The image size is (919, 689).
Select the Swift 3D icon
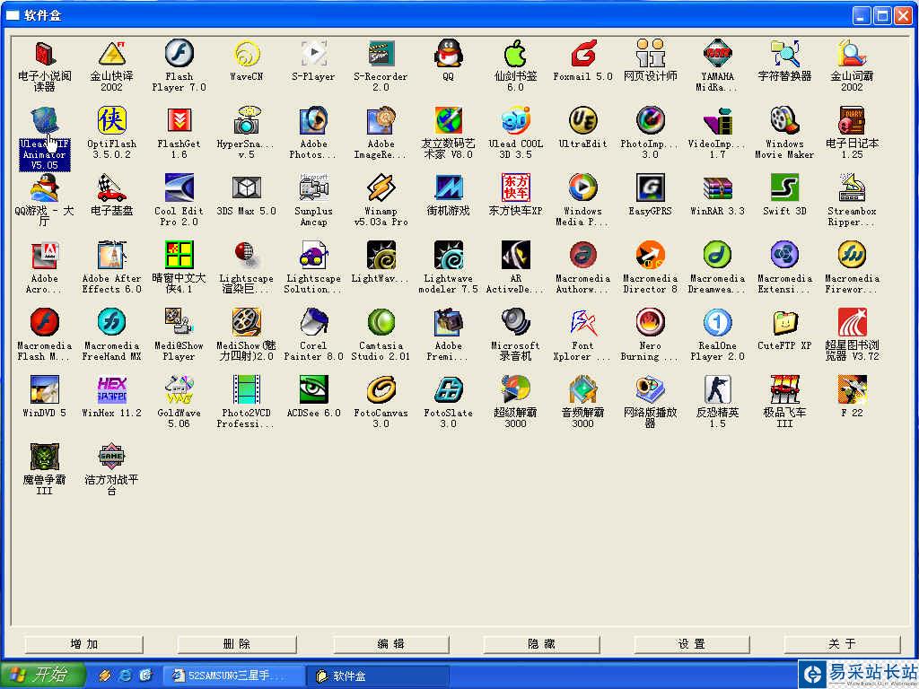pyautogui.click(x=784, y=188)
